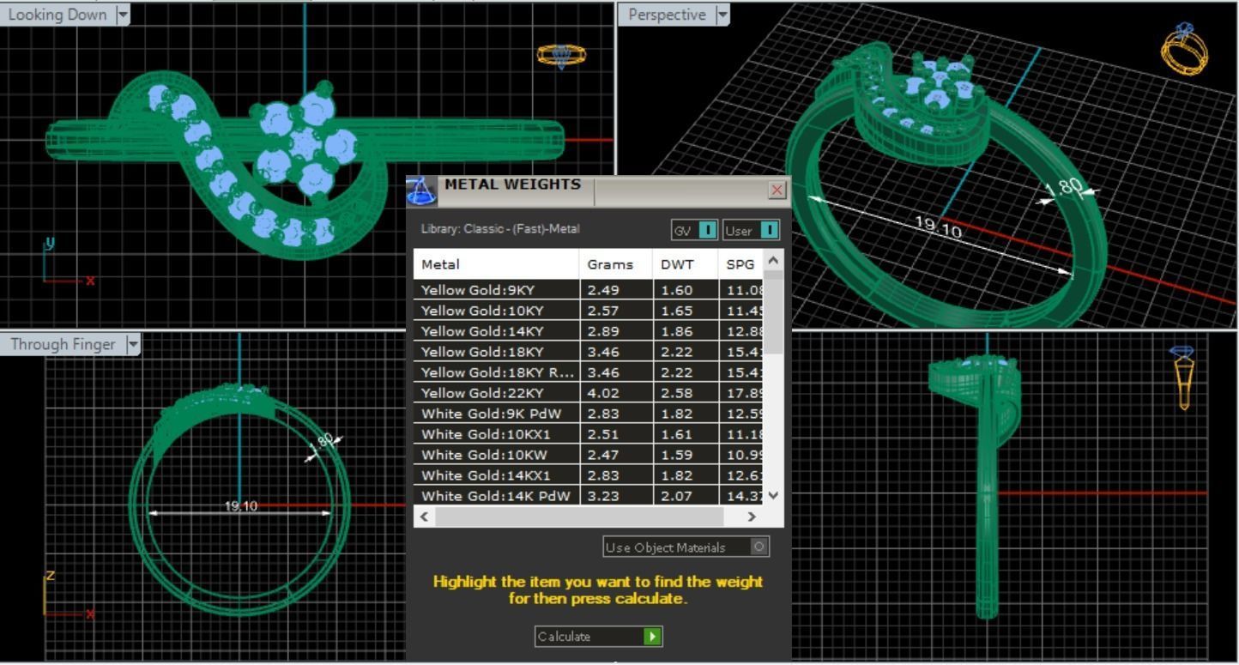Viewport: 1239px width, 665px height.
Task: Click the 2.89 grams cell
Action: [x=616, y=331]
